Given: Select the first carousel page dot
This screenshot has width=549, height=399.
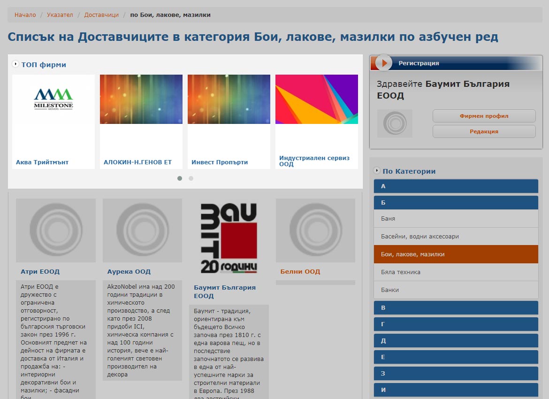Looking at the screenshot, I should pyautogui.click(x=180, y=178).
